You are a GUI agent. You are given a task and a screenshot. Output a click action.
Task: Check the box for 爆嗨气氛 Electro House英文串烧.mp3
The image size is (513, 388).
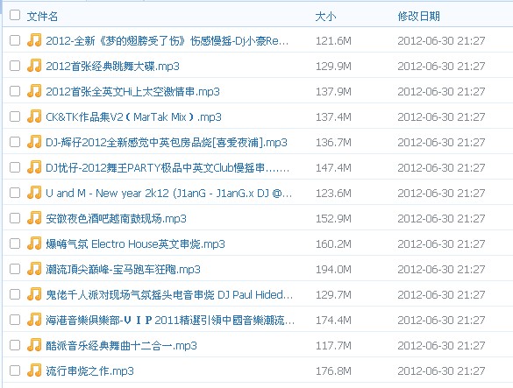(x=15, y=243)
